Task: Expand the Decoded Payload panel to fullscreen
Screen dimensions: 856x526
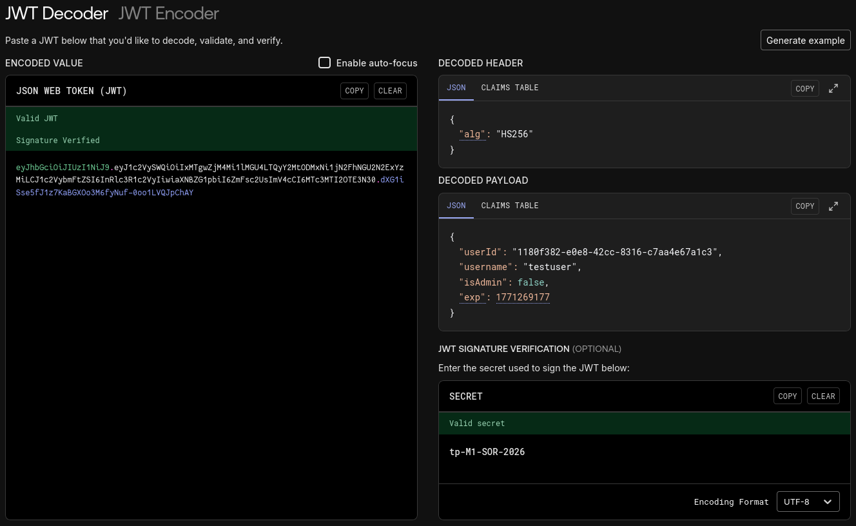Action: [x=833, y=206]
